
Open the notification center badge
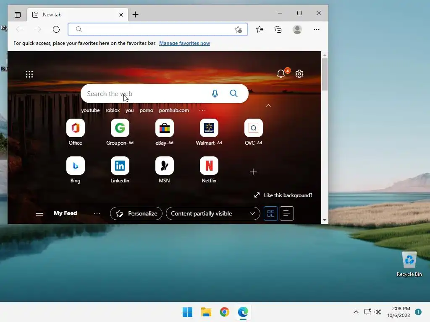[x=418, y=312]
